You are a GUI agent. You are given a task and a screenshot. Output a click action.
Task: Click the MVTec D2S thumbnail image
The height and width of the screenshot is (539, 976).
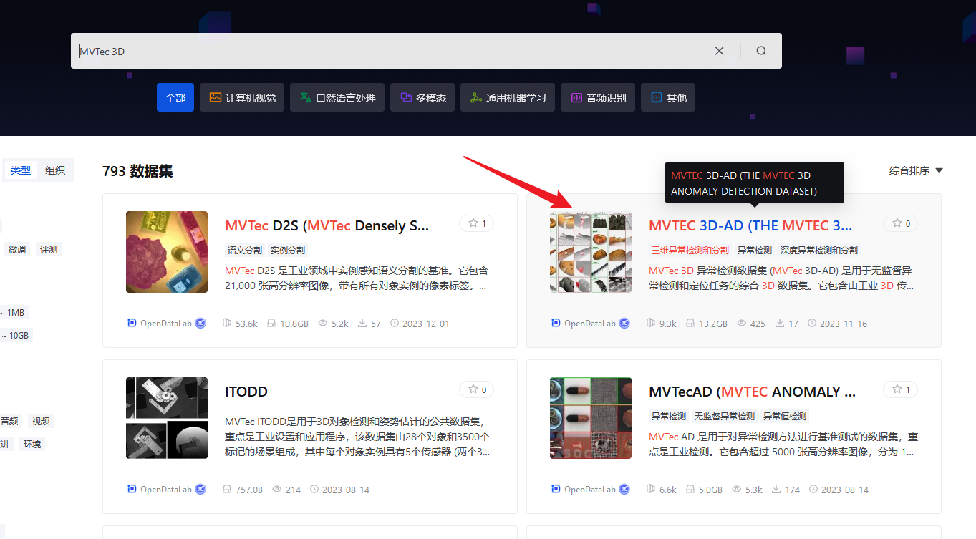pyautogui.click(x=167, y=252)
